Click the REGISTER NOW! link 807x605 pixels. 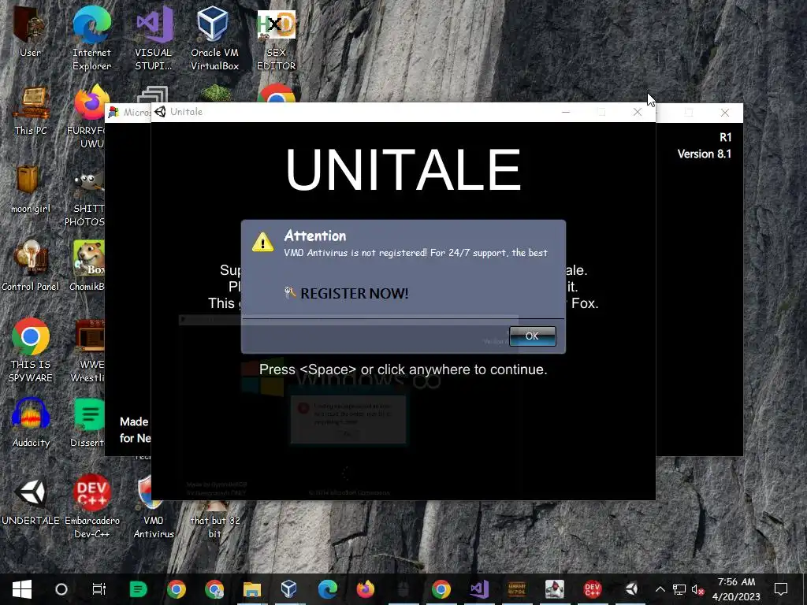tap(354, 293)
